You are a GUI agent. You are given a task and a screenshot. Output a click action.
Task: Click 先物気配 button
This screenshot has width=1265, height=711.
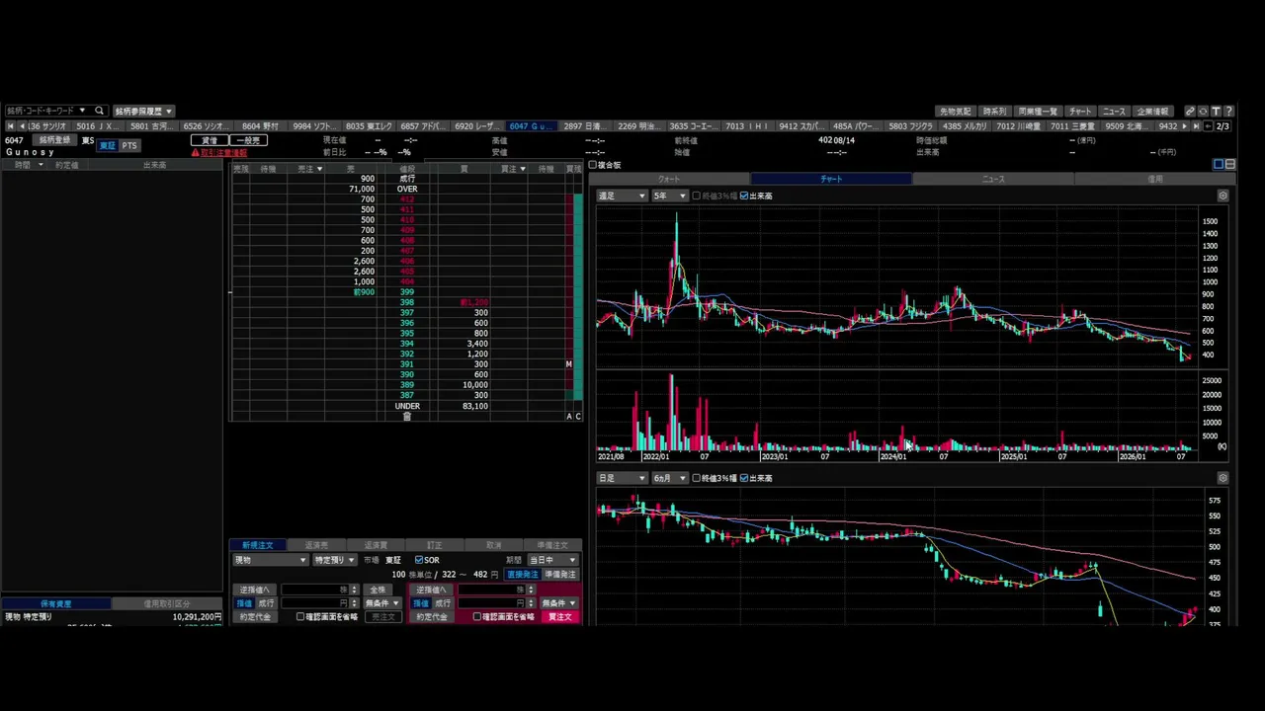click(956, 111)
